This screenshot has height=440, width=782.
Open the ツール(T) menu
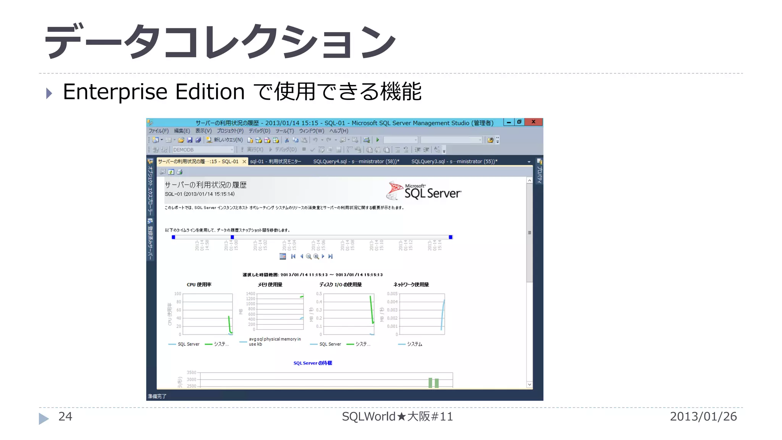click(285, 131)
